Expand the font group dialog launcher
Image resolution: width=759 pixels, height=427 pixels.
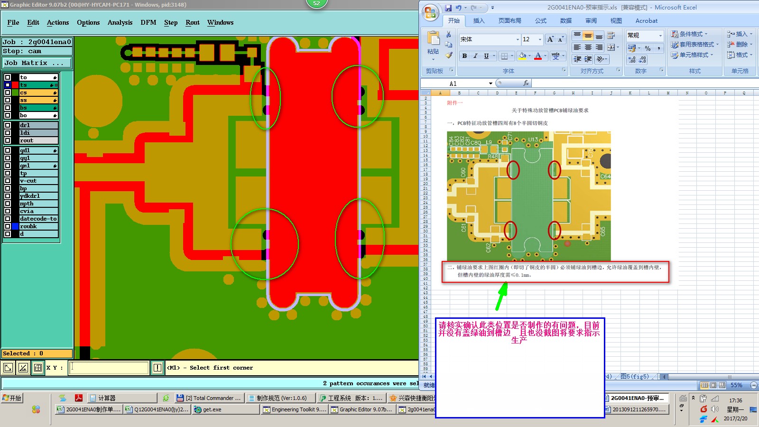(564, 70)
